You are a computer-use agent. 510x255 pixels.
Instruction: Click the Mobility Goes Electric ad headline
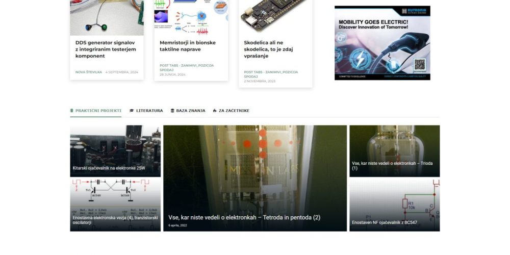373,24
